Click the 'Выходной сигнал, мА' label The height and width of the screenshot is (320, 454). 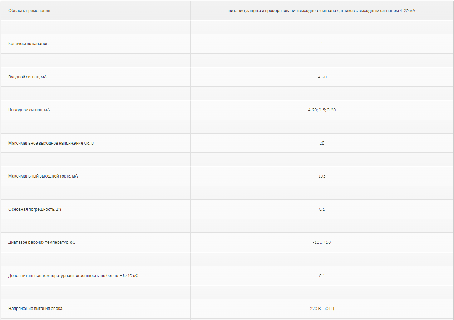(x=29, y=110)
